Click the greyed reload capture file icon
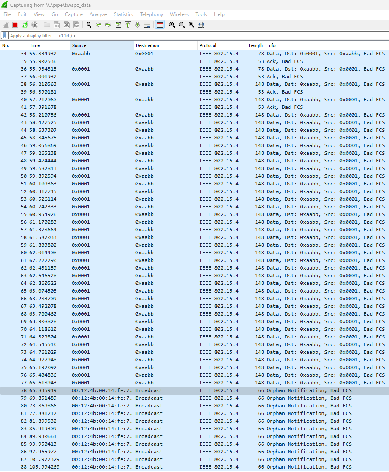Screen dimensions: 389x472 tap(77, 25)
